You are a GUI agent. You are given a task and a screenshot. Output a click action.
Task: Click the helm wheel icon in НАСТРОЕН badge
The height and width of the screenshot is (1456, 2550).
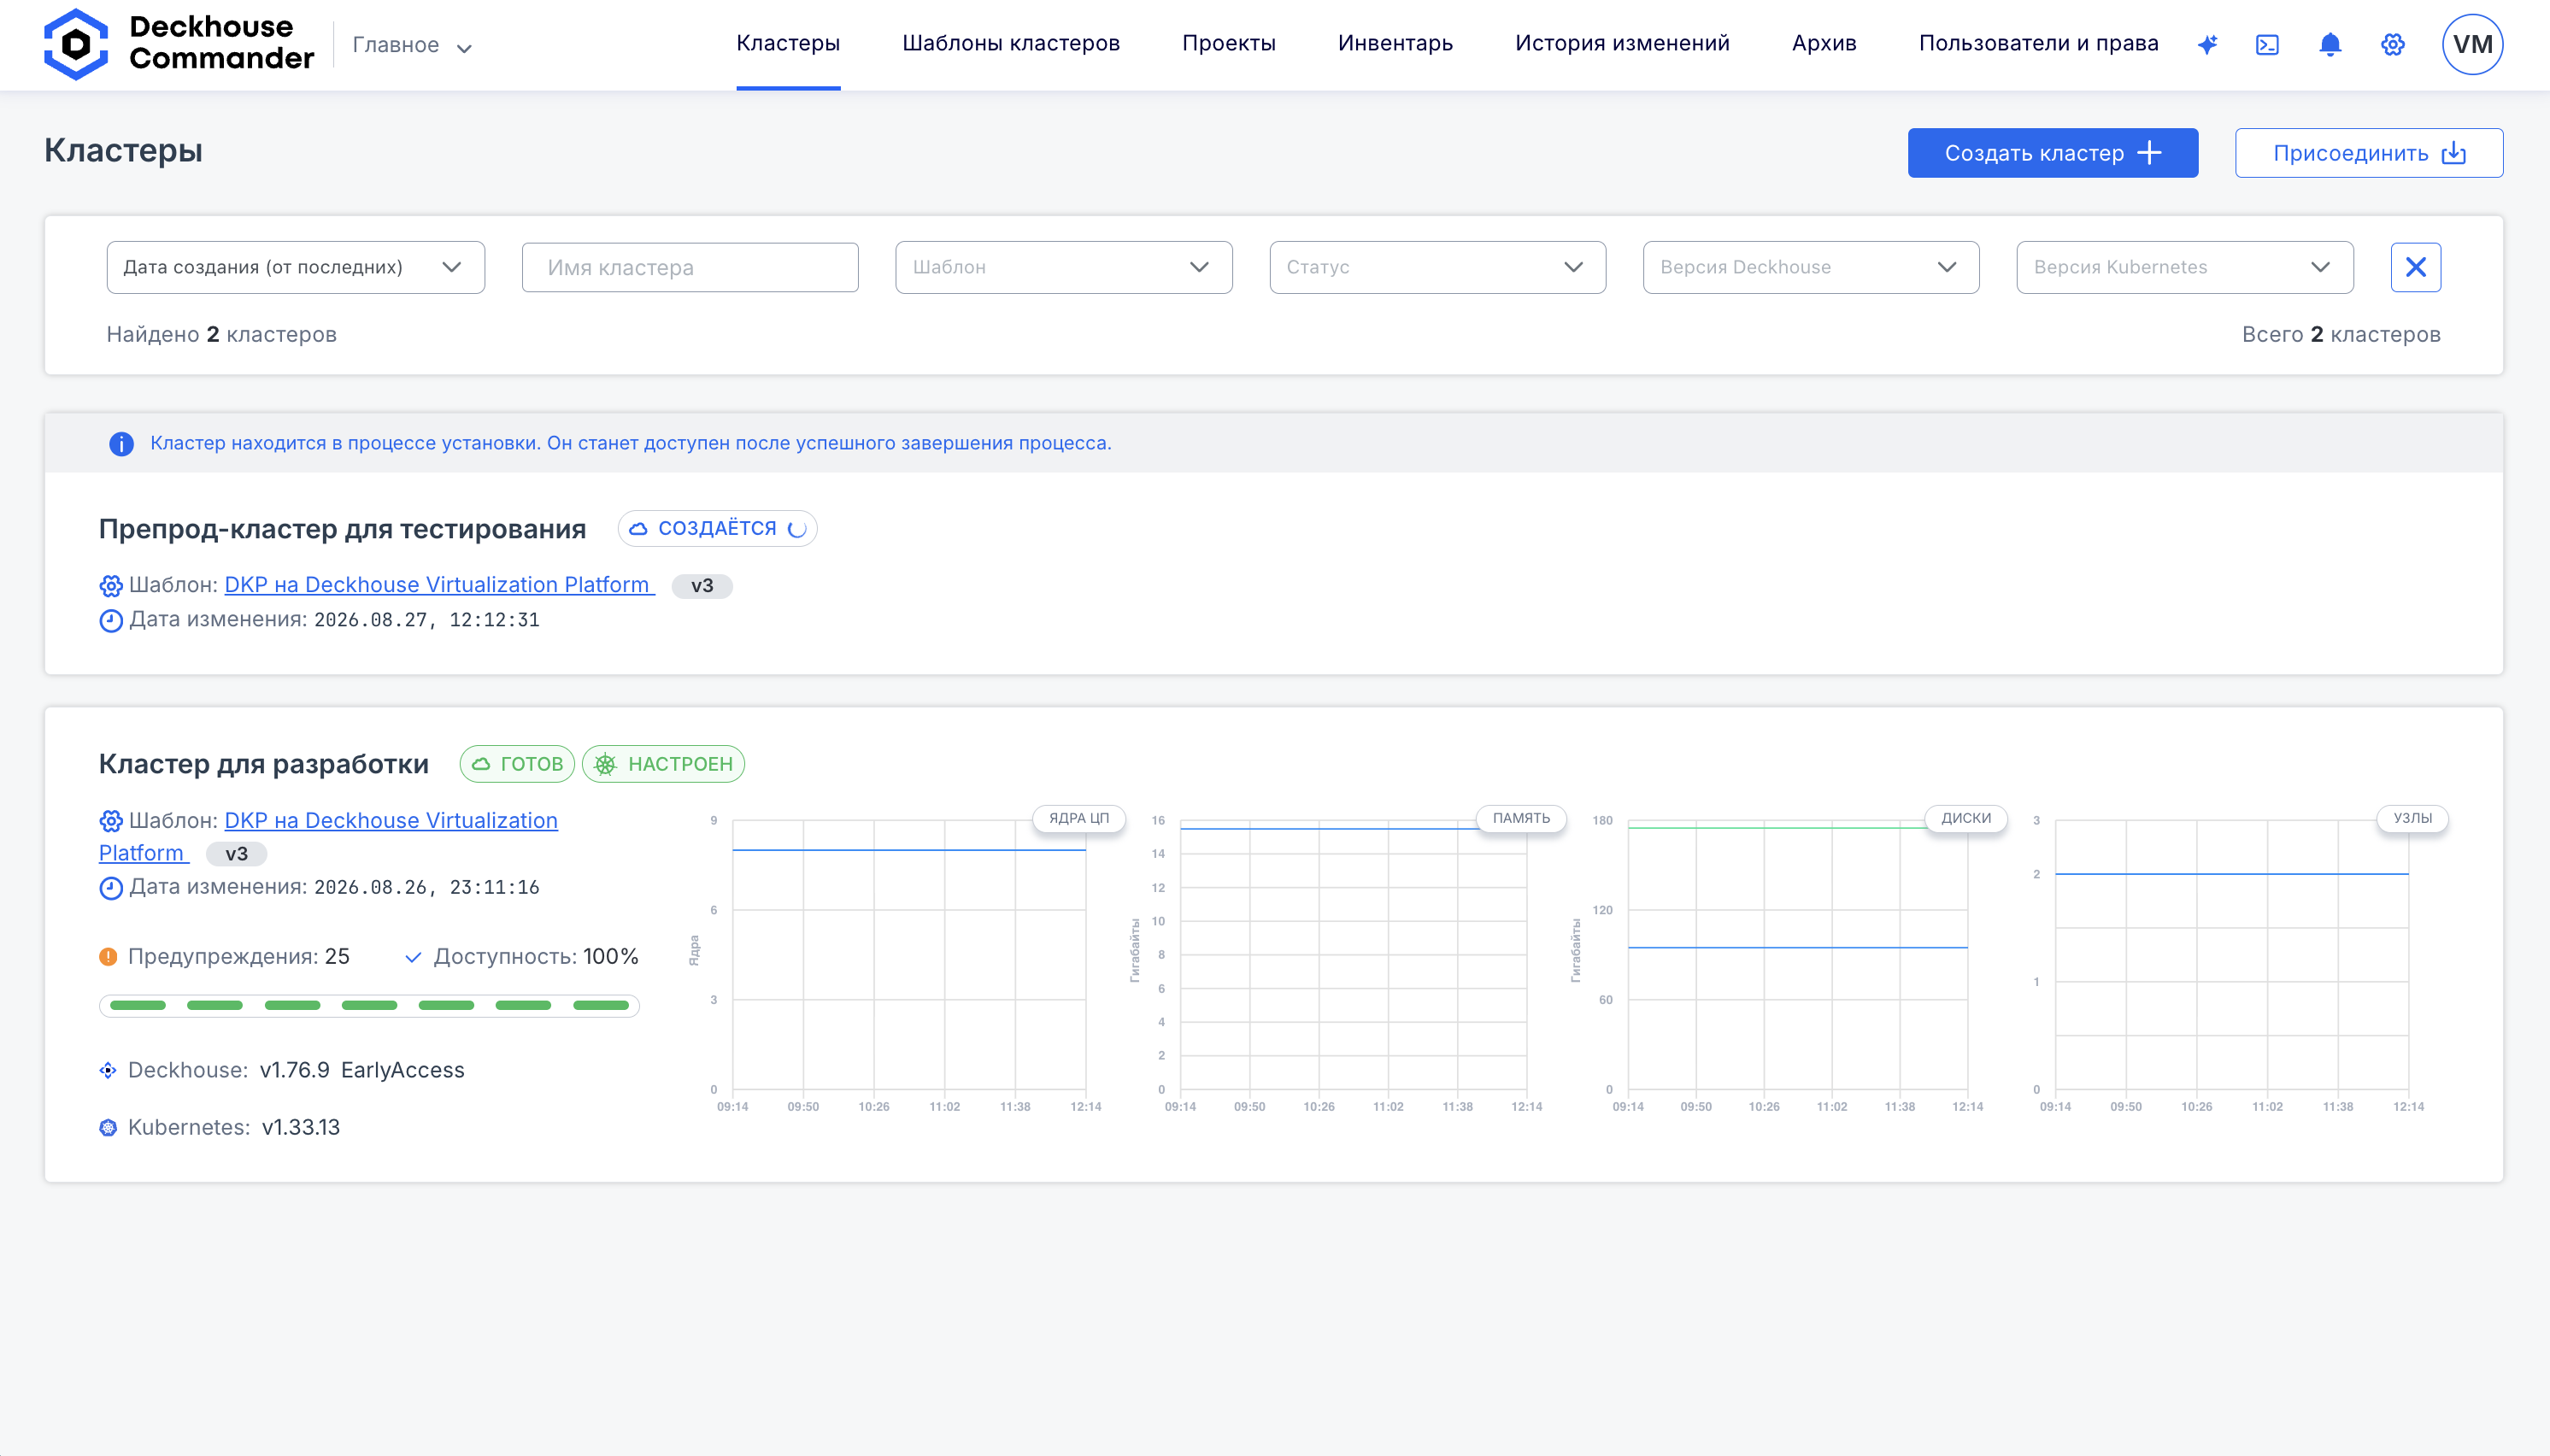point(605,764)
